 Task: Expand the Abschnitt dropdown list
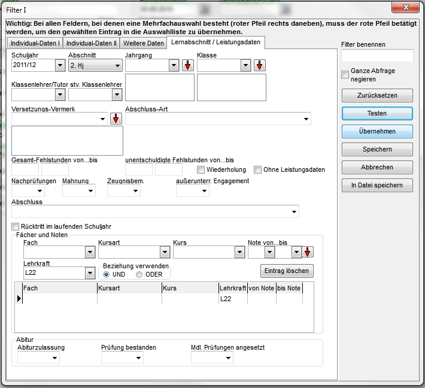(x=117, y=65)
